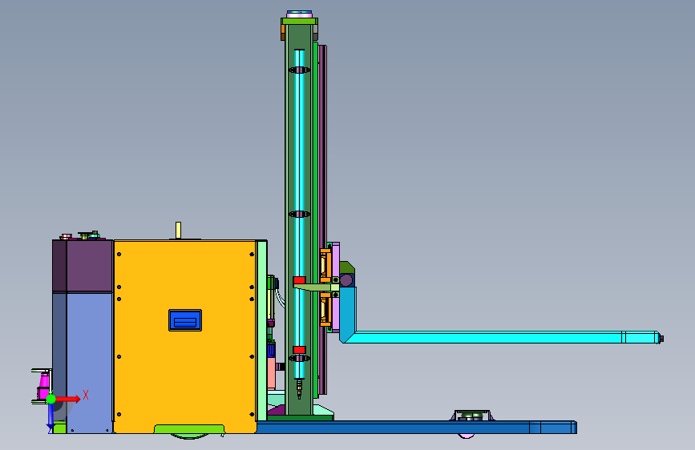Pick the magenta component at the rear bumper

click(x=43, y=386)
